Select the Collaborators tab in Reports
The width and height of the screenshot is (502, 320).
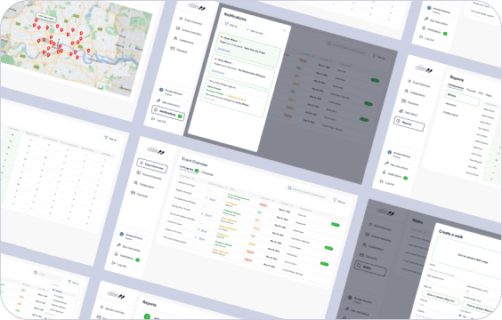pyautogui.click(x=456, y=87)
